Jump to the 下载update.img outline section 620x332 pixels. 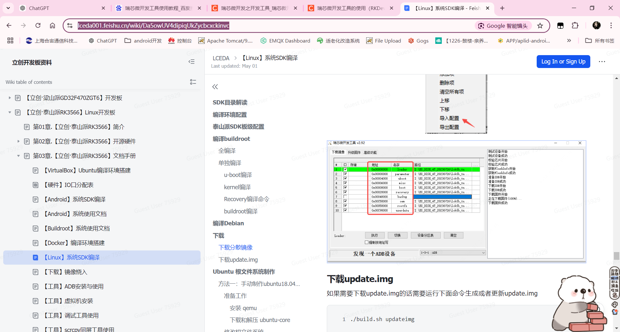[238, 259]
